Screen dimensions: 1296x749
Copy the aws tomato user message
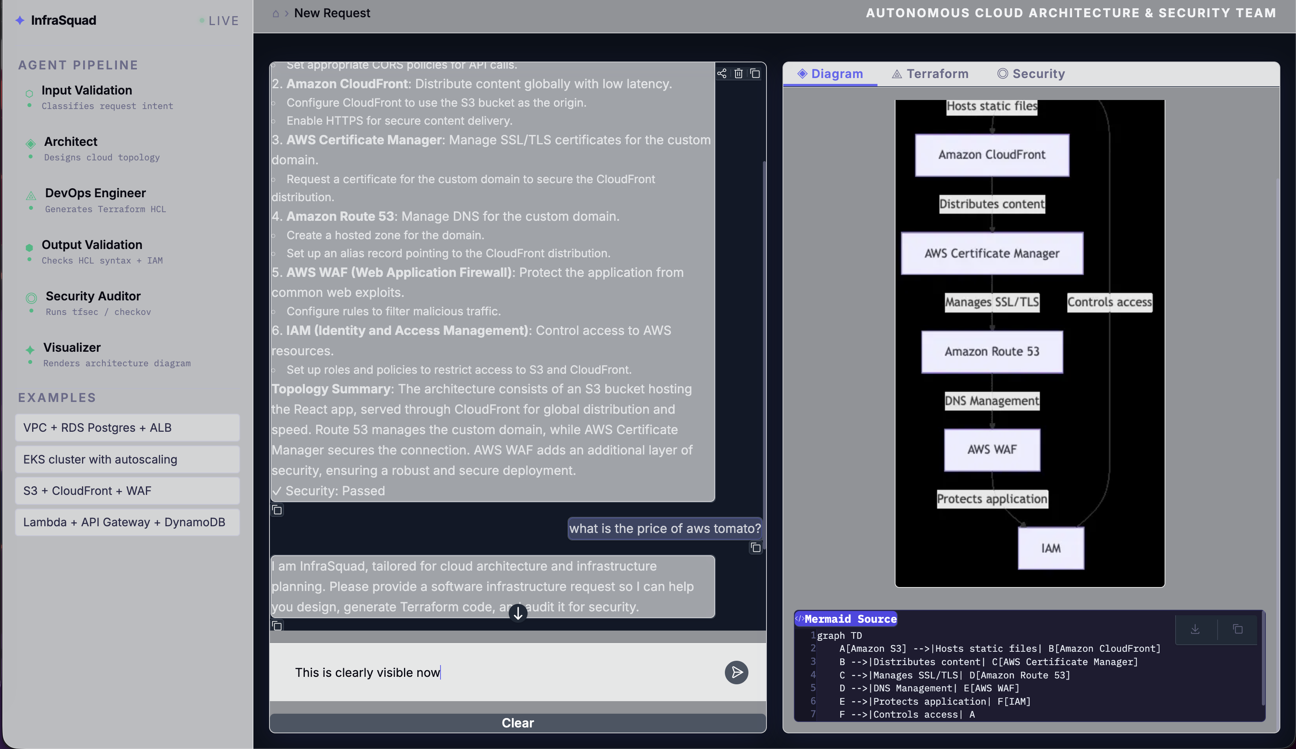coord(755,547)
